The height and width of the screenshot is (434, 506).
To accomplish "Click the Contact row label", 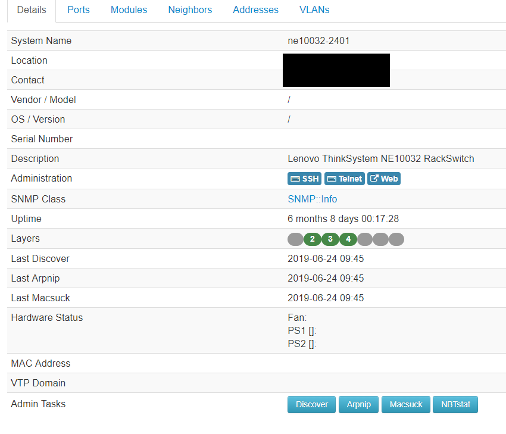I will pos(28,80).
